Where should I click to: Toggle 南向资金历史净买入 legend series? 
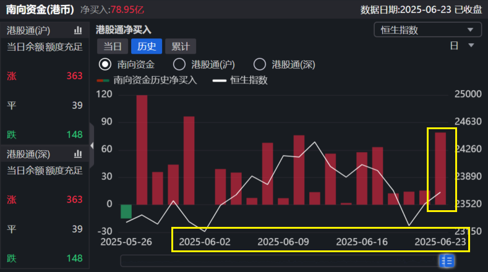[x=147, y=80]
